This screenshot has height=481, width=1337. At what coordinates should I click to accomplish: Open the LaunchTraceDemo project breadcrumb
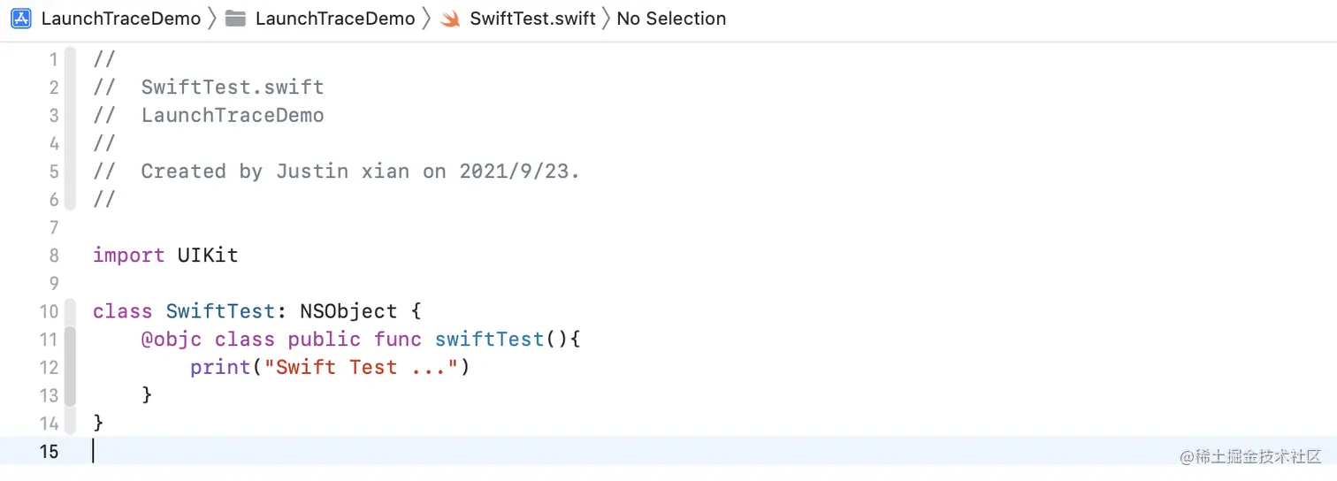(x=121, y=19)
